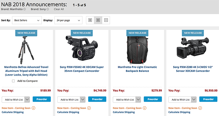Image resolution: width=219 pixels, height=116 pixels.
Task: Remove the Sony brand filter
Action: coord(48,9)
